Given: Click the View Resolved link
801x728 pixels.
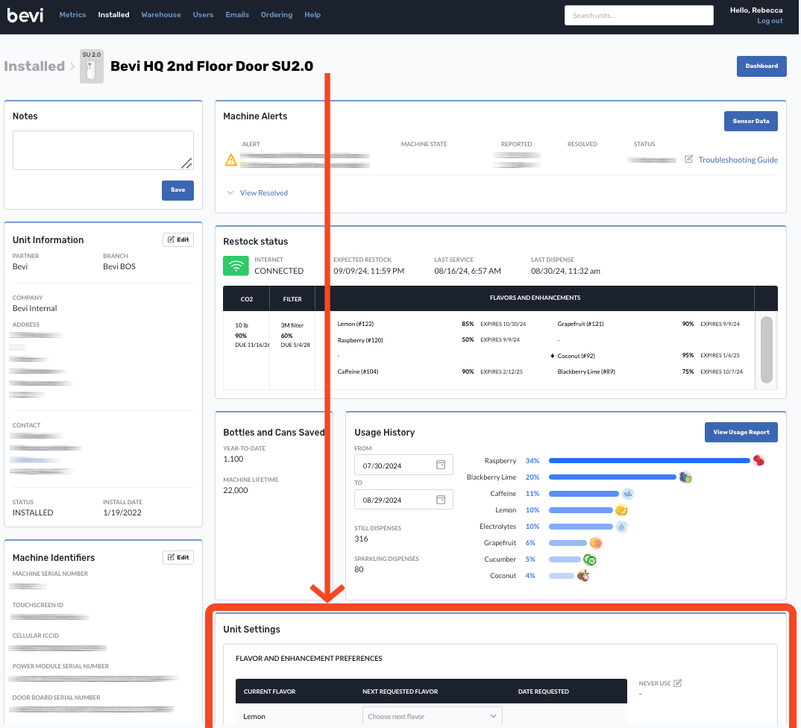Looking at the screenshot, I should point(263,192).
